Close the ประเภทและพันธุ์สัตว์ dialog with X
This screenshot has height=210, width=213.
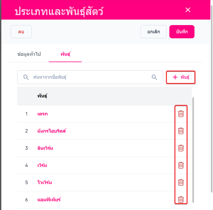[188, 10]
